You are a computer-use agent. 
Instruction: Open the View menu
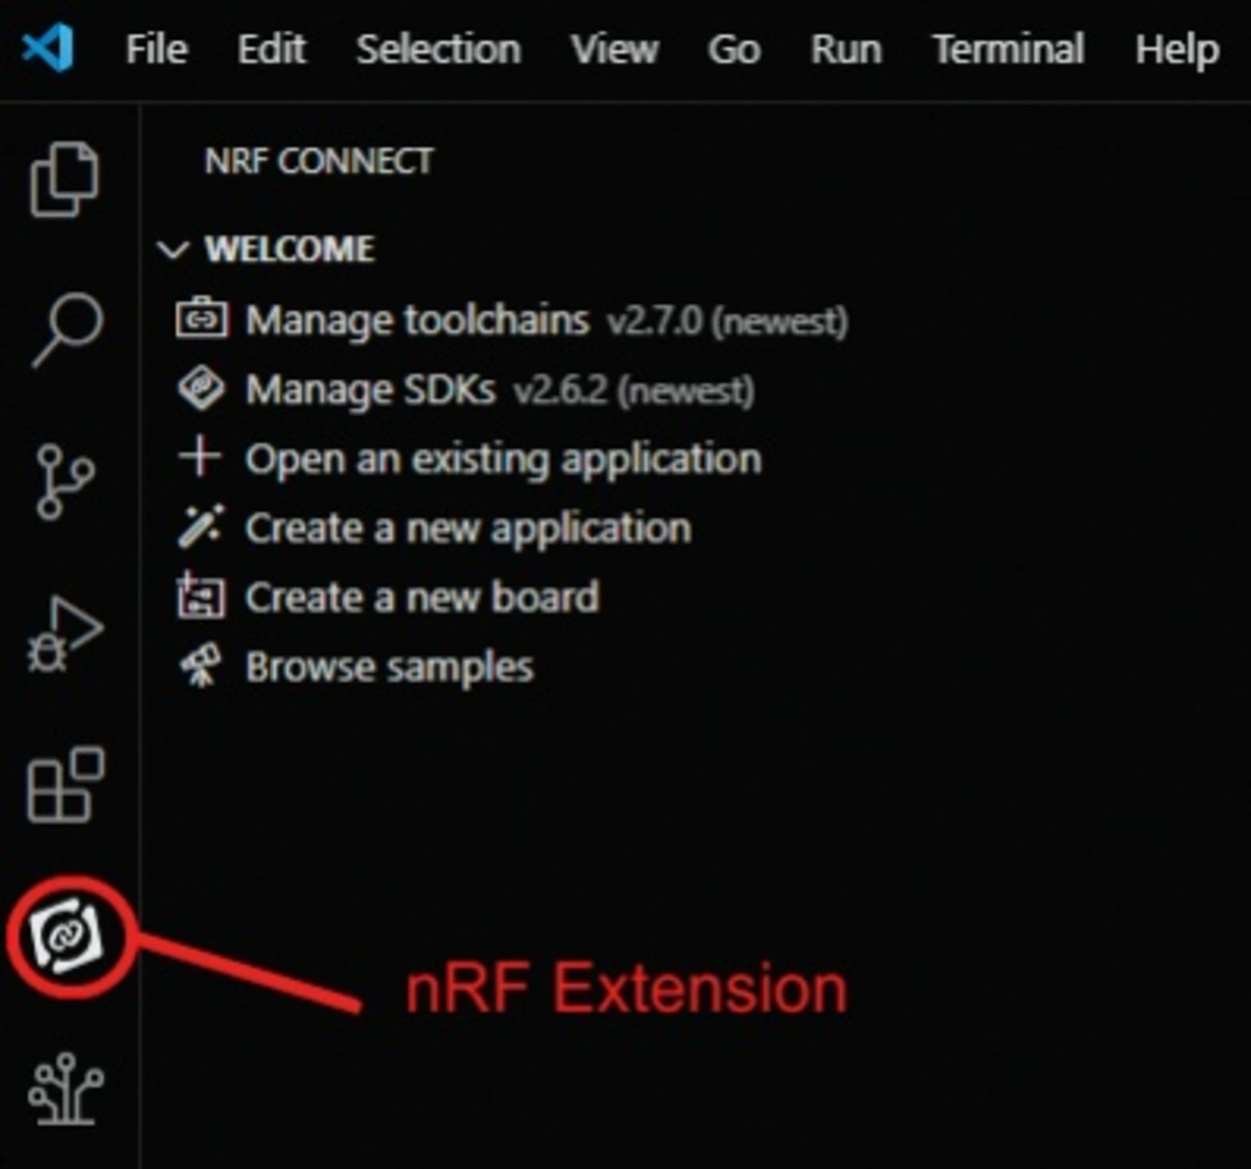(614, 49)
